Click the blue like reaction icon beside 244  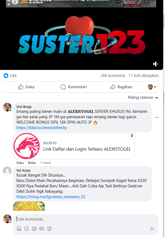[x=6, y=76]
